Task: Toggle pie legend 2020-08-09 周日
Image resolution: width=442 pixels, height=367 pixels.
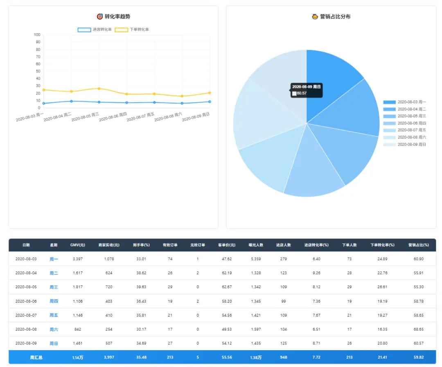Action: (x=404, y=145)
